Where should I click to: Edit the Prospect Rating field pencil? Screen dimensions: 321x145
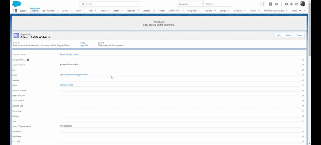click(303, 60)
